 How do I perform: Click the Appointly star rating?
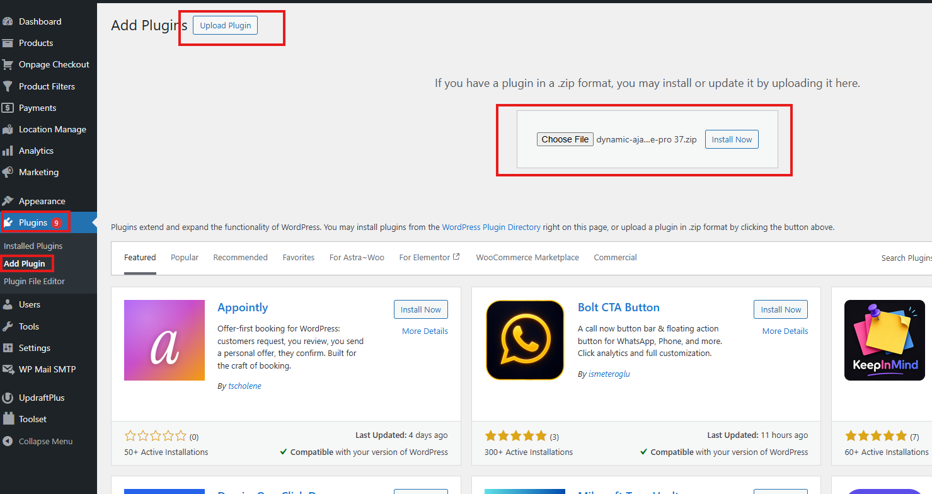(156, 435)
